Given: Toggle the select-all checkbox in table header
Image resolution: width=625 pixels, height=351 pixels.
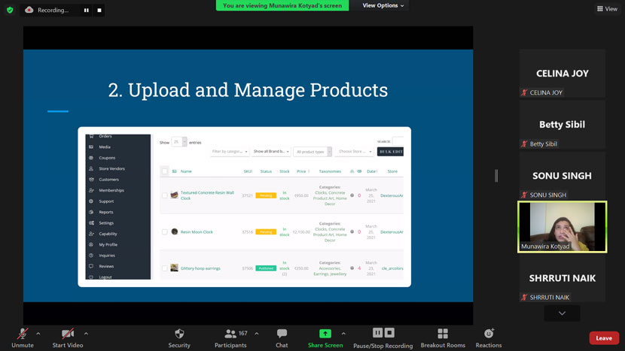Looking at the screenshot, I should (165, 171).
